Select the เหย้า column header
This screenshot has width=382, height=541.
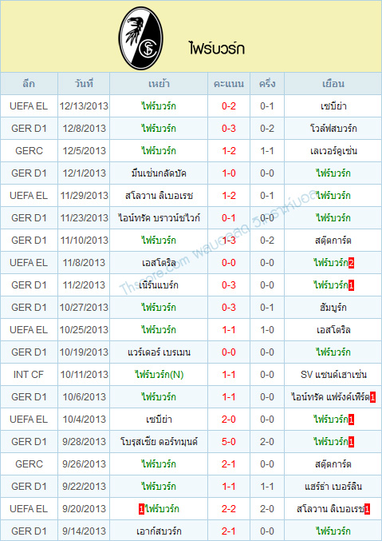[159, 83]
